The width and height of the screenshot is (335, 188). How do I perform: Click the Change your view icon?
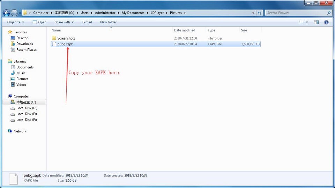pyautogui.click(x=301, y=22)
